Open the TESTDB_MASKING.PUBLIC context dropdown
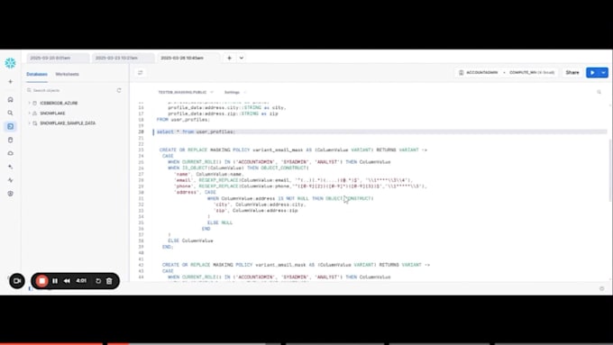Image resolution: width=613 pixels, height=345 pixels. (x=186, y=92)
